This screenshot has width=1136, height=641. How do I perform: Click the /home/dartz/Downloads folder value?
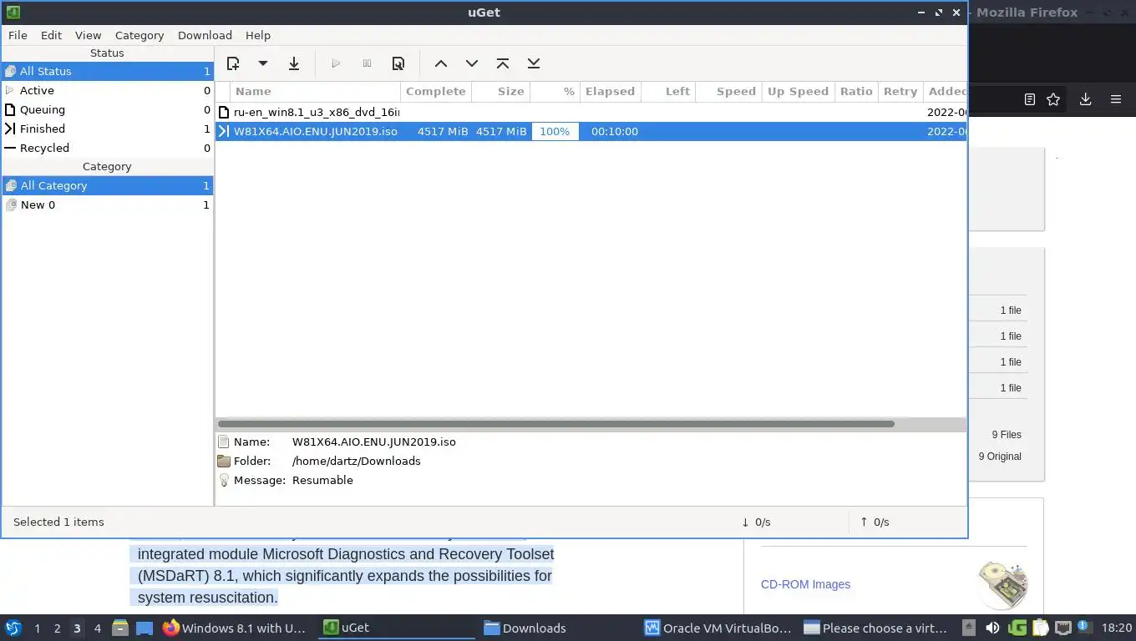tap(357, 461)
